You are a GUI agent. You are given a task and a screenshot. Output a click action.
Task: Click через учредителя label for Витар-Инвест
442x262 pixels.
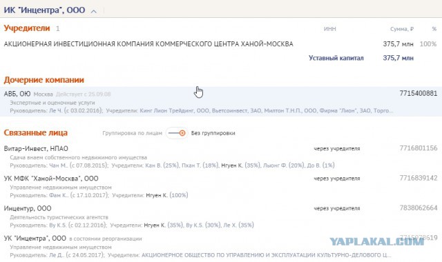337,149
